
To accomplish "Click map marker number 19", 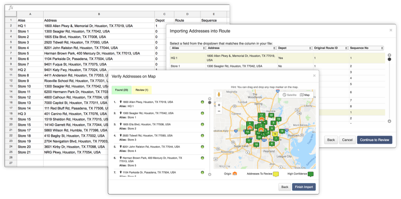I will point(278,119).
